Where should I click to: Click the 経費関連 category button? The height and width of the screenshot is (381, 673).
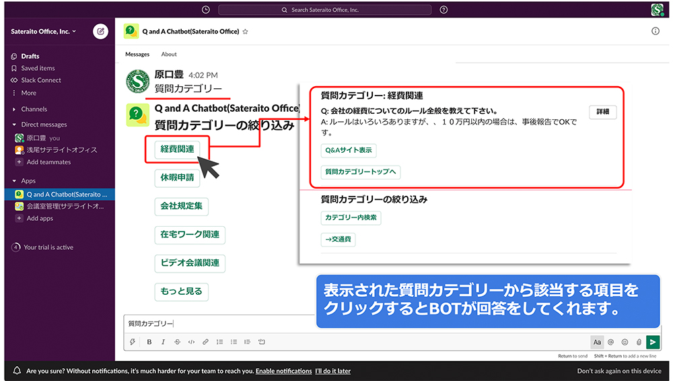[177, 149]
